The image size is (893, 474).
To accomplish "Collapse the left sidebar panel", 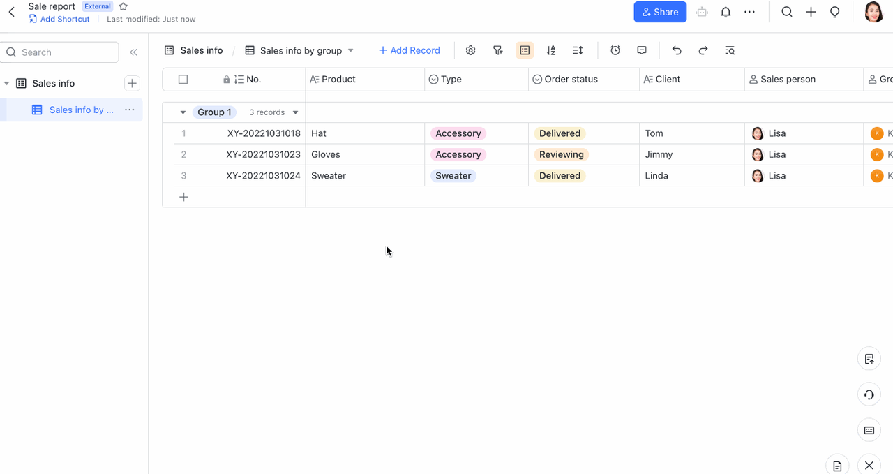I will pyautogui.click(x=133, y=52).
